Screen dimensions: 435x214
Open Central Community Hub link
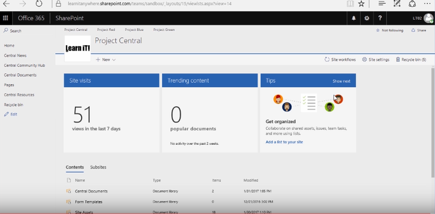[x=24, y=66]
